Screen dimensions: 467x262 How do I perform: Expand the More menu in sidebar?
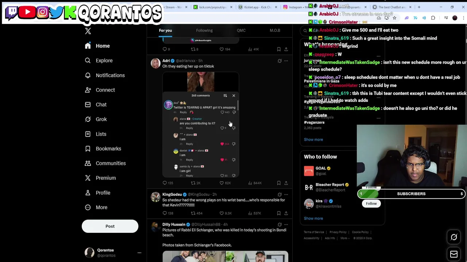[96, 207]
